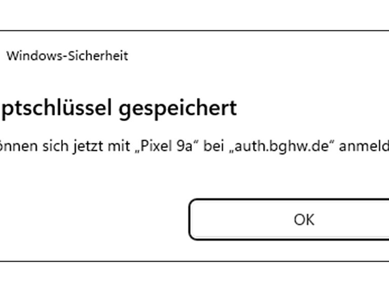The image size is (389, 292).
Task: Click the white area above the dialog border
Action: coord(194,14)
